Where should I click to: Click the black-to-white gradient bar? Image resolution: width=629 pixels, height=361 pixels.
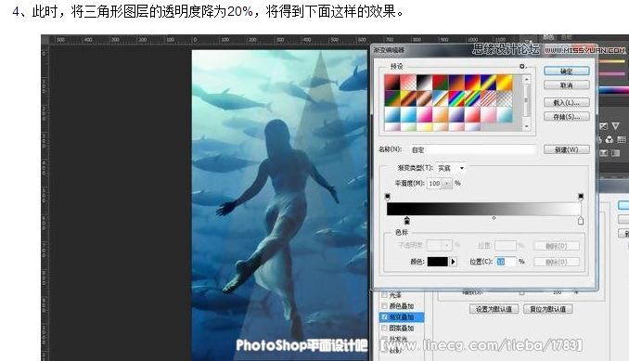coord(483,209)
